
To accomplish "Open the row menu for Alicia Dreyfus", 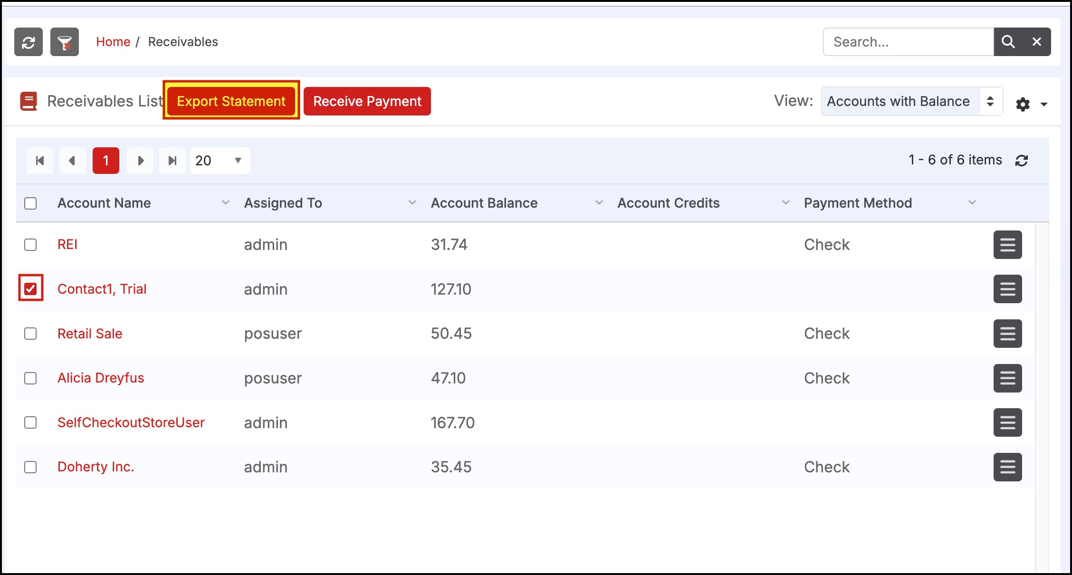I will (1007, 378).
